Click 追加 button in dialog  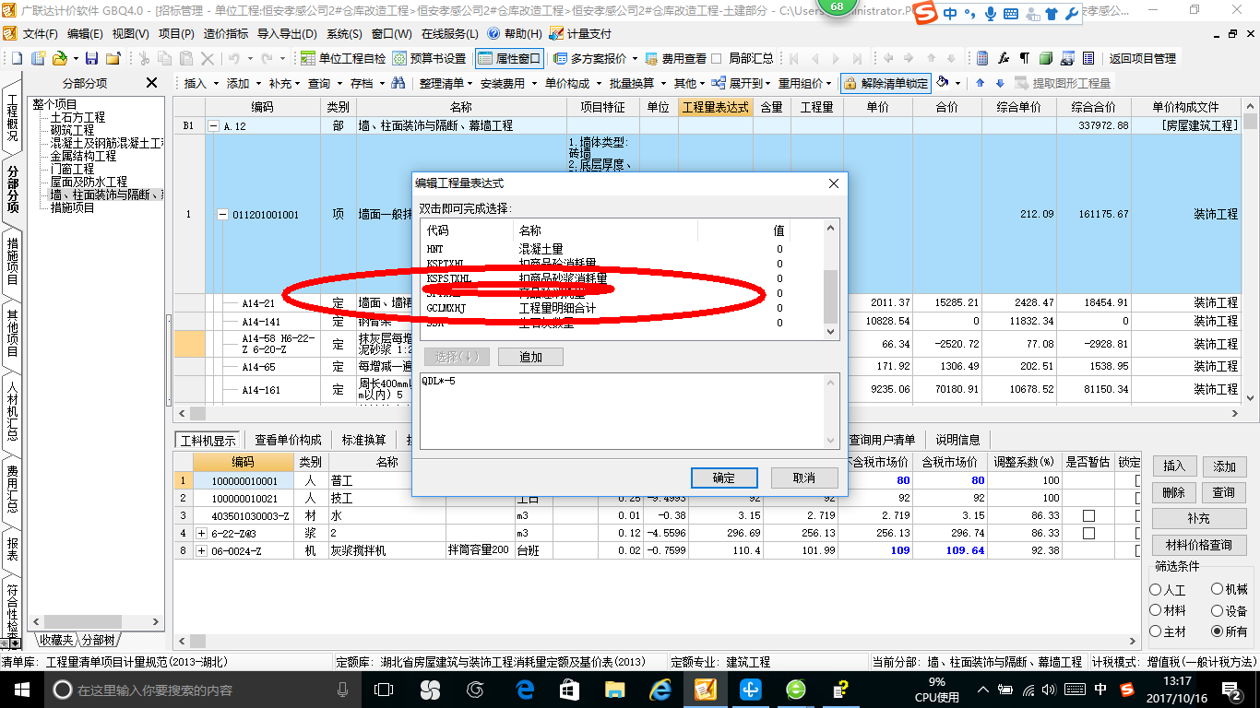pos(530,357)
